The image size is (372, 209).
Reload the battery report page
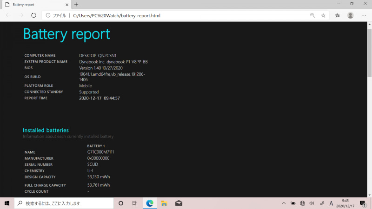click(x=33, y=15)
